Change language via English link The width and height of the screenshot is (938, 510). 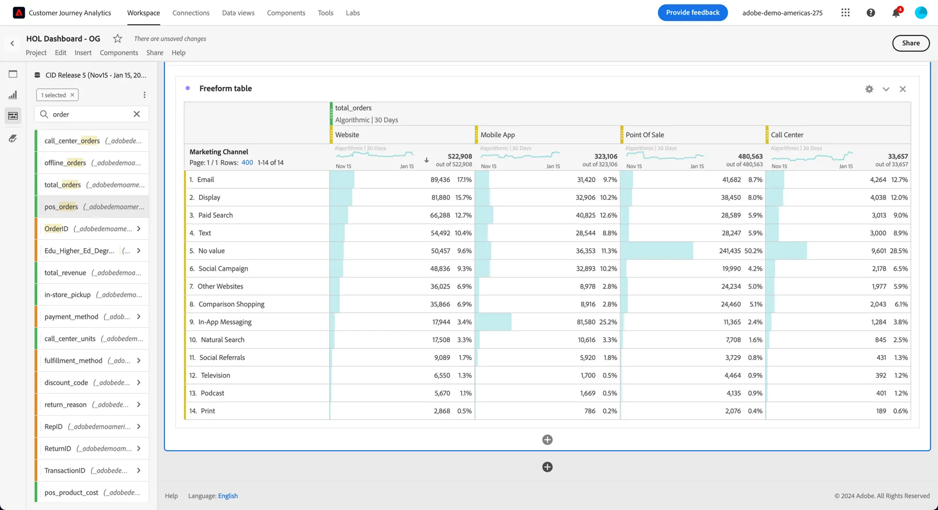tap(228, 496)
